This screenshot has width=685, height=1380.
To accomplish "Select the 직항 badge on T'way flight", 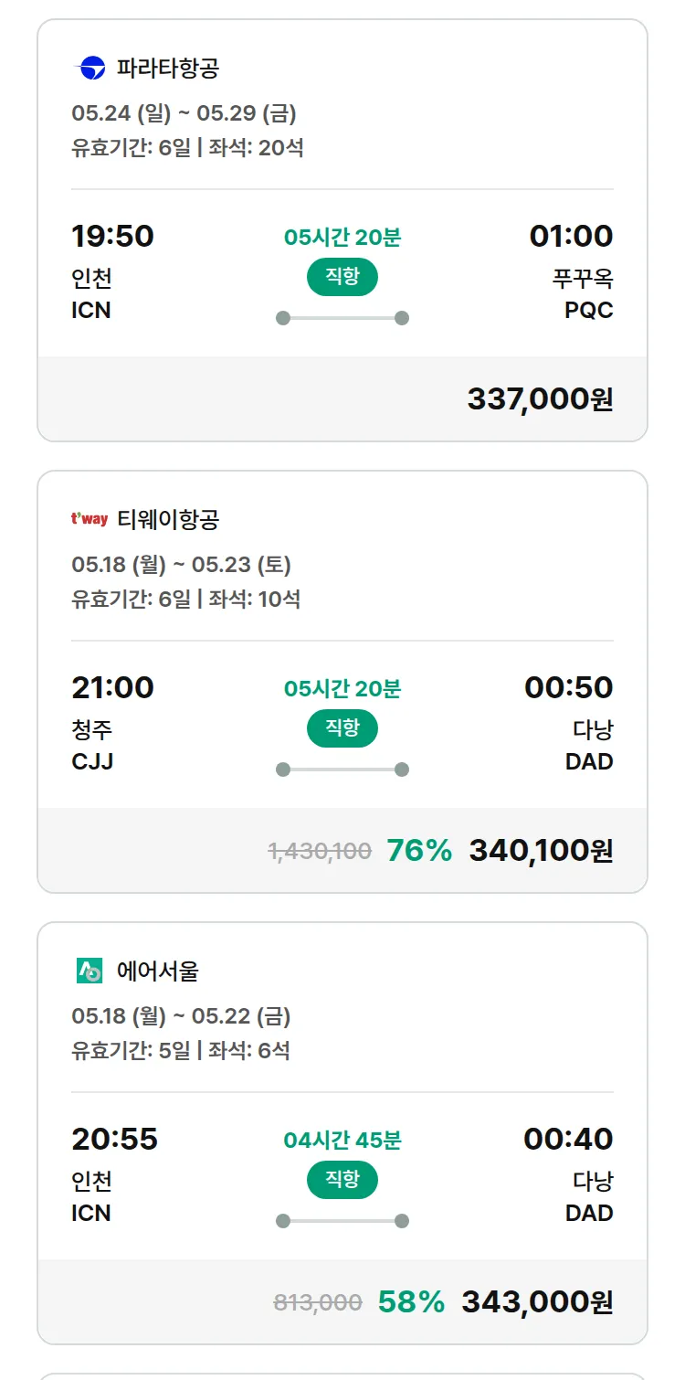I will point(342,728).
